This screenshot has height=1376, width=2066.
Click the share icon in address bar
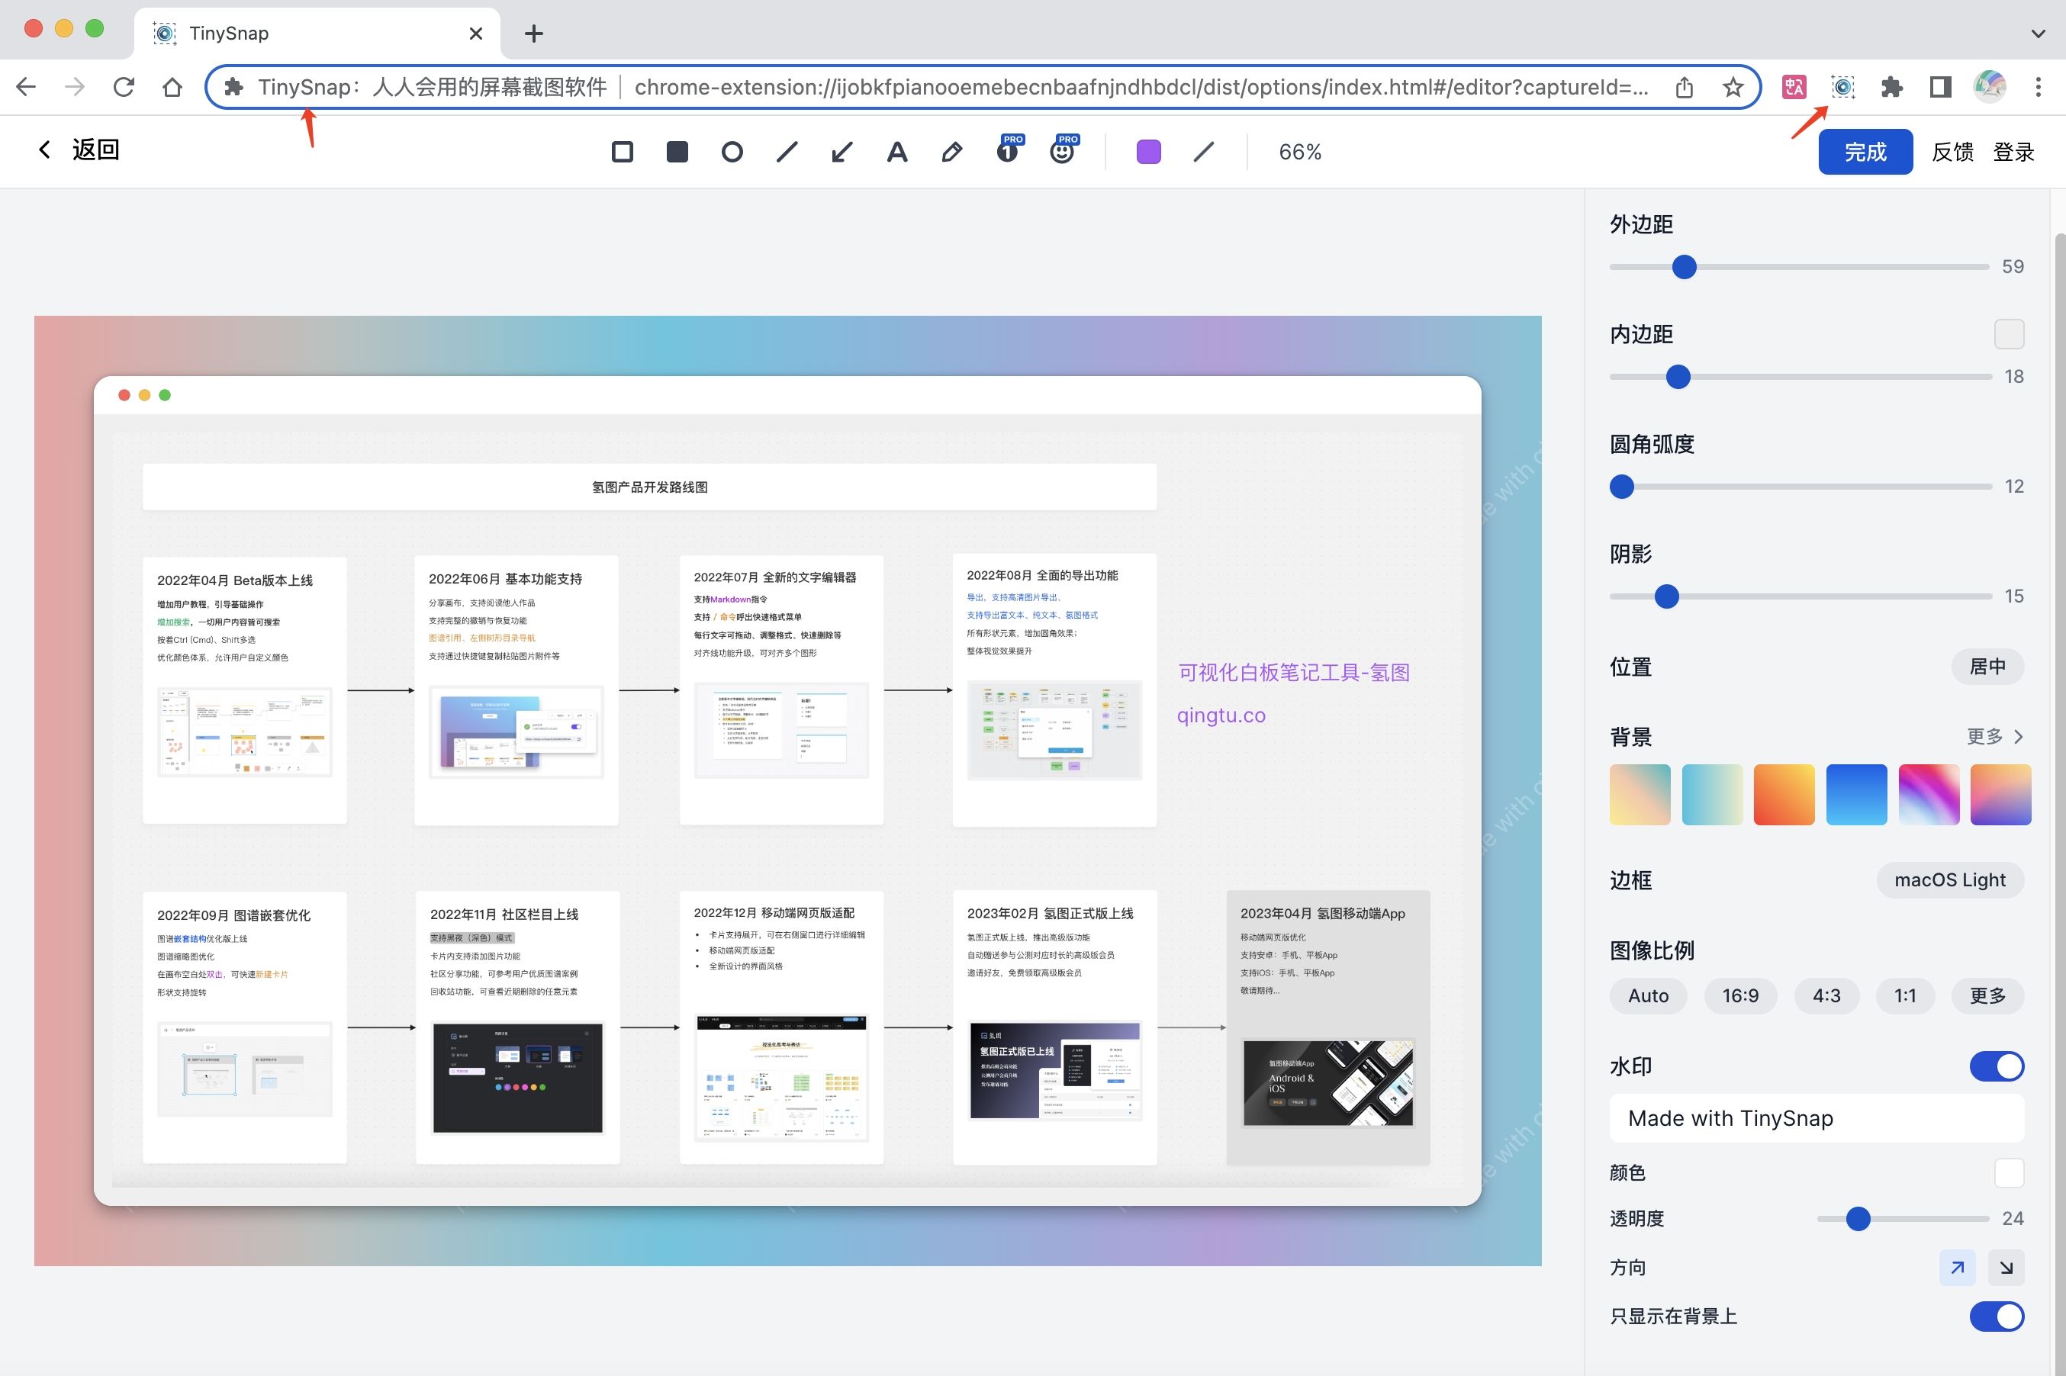pyautogui.click(x=1683, y=87)
